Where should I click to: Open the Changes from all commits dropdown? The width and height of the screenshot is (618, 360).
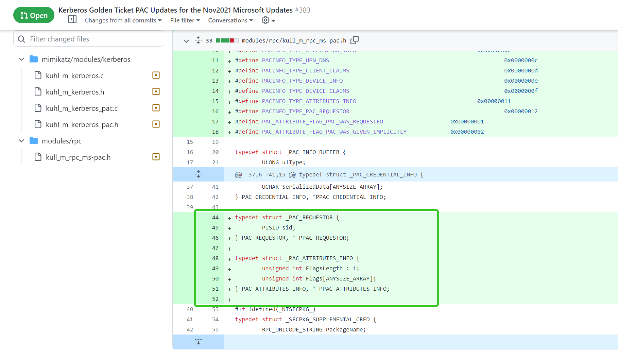click(123, 20)
